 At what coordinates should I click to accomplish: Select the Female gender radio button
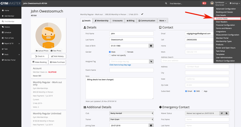(126, 52)
